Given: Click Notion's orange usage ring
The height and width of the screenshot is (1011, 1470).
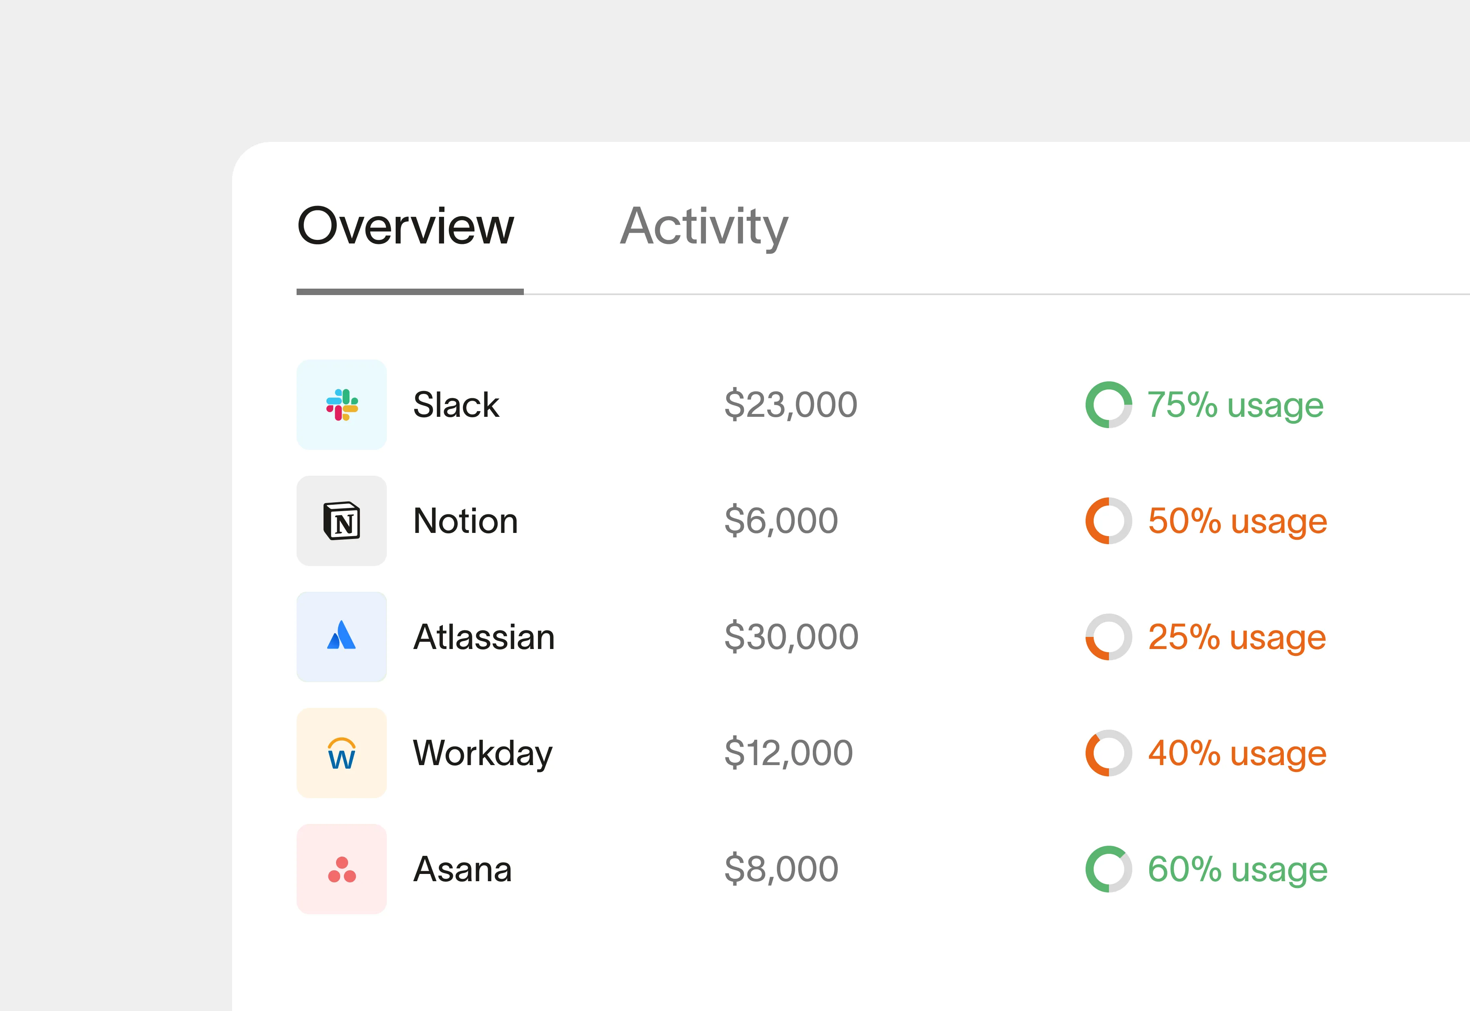Looking at the screenshot, I should (1109, 521).
